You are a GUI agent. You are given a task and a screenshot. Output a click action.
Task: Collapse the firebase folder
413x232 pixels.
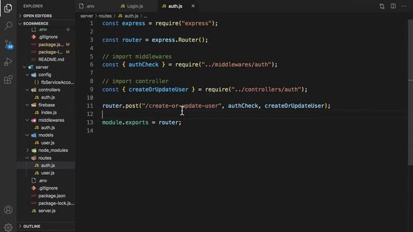(46, 105)
